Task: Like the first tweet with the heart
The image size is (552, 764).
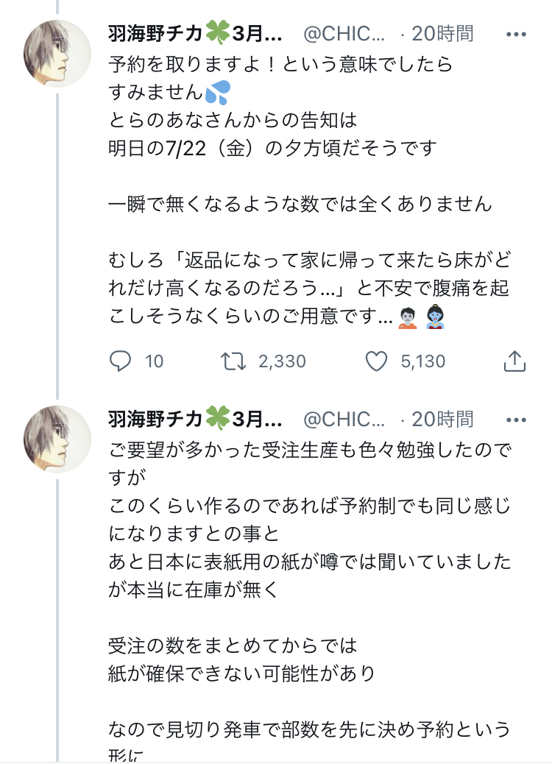Action: (x=377, y=361)
